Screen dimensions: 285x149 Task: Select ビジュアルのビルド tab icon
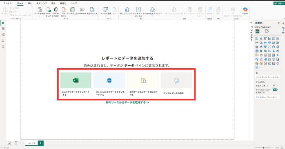[x=257, y=31]
